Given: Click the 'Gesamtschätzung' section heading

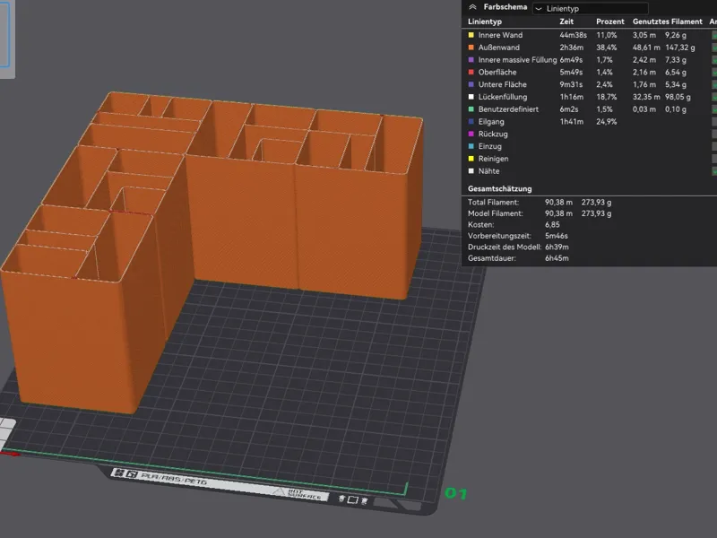Looking at the screenshot, I should pyautogui.click(x=499, y=188).
